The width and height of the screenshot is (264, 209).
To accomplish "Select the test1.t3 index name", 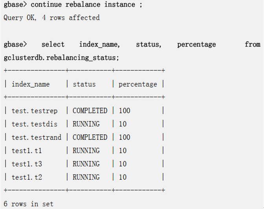I will point(27,164).
